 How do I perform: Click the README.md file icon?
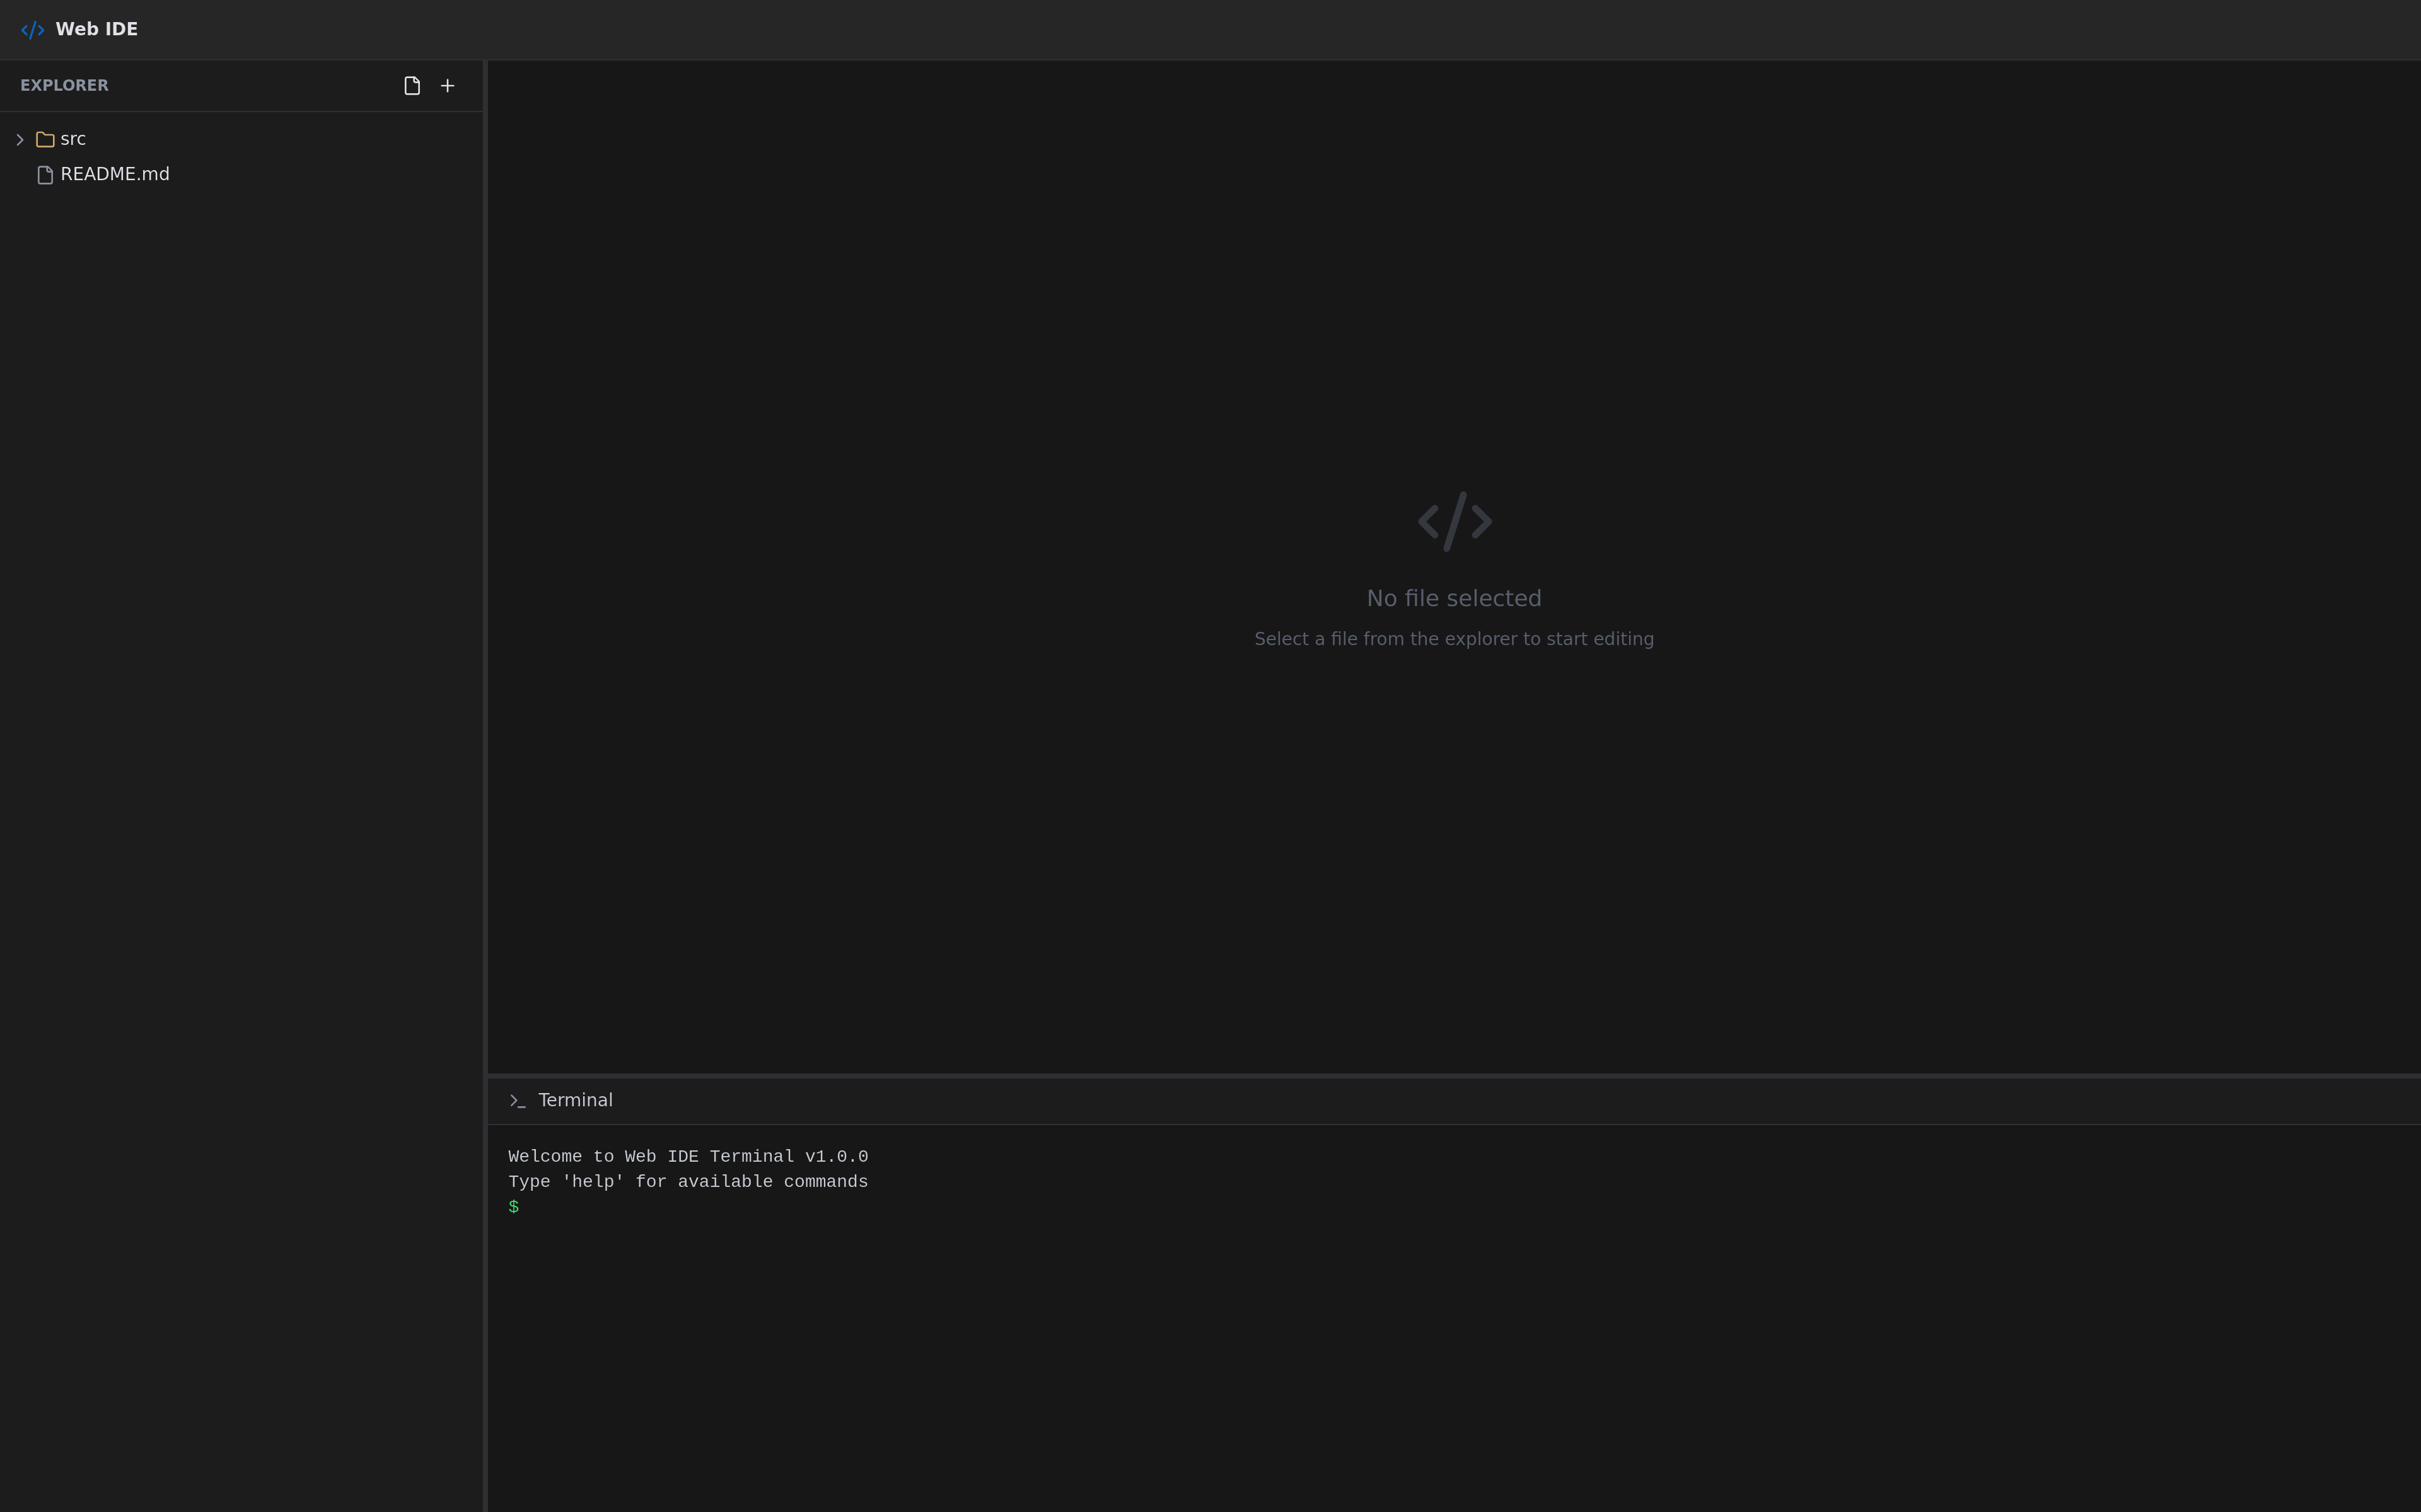(45, 175)
